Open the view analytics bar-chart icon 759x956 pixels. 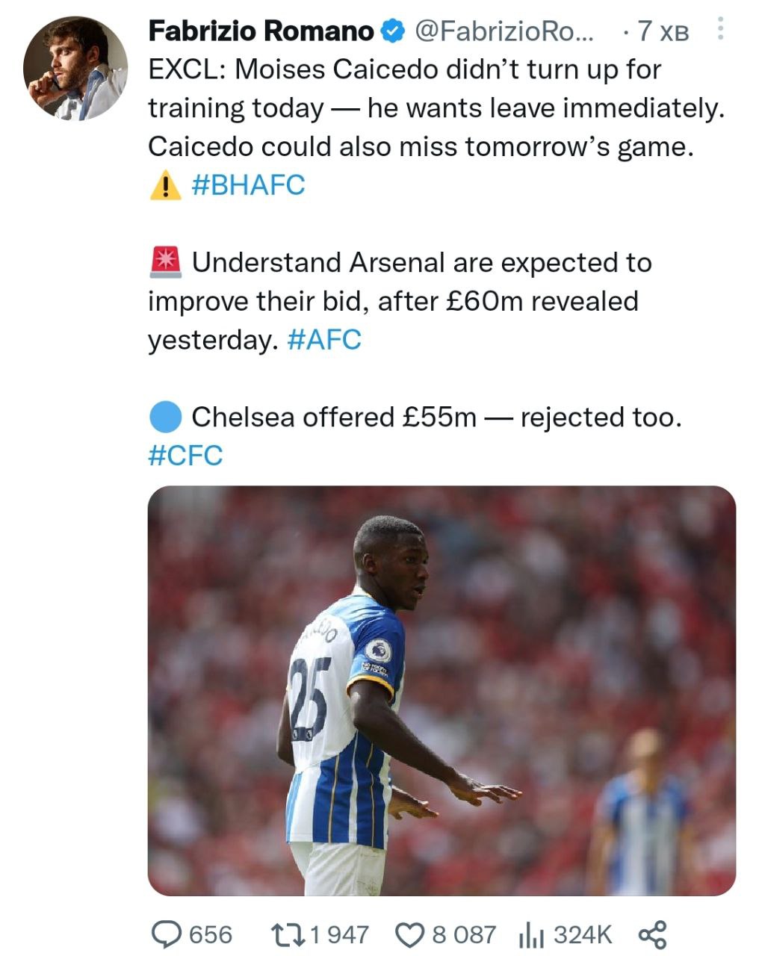click(x=530, y=934)
